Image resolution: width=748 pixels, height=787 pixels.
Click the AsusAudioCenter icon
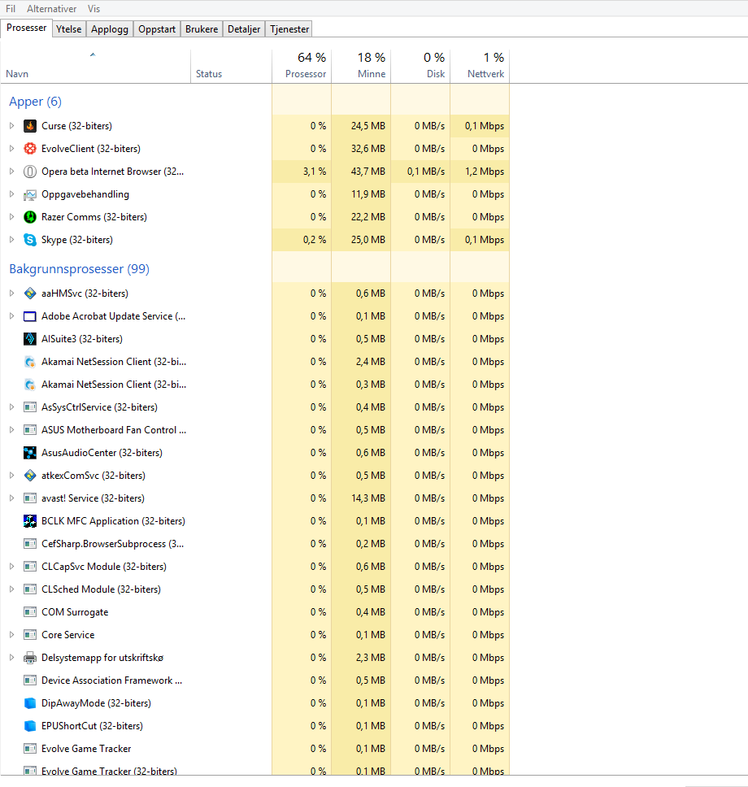[30, 453]
